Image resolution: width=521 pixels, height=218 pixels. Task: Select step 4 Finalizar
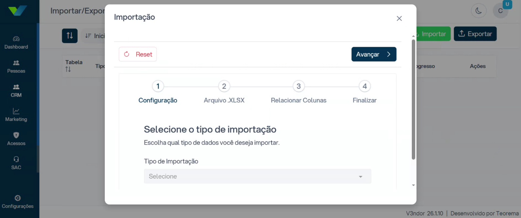(x=365, y=93)
